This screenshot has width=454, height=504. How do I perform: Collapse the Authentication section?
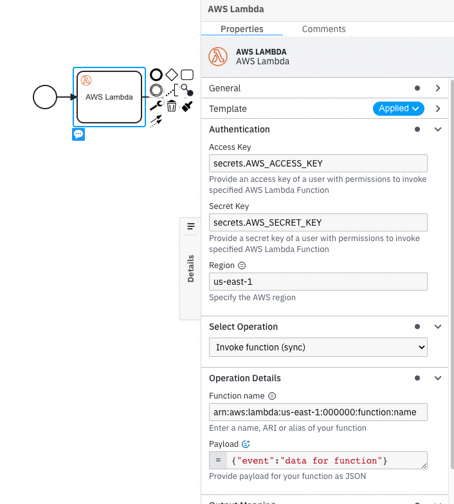pyautogui.click(x=437, y=129)
